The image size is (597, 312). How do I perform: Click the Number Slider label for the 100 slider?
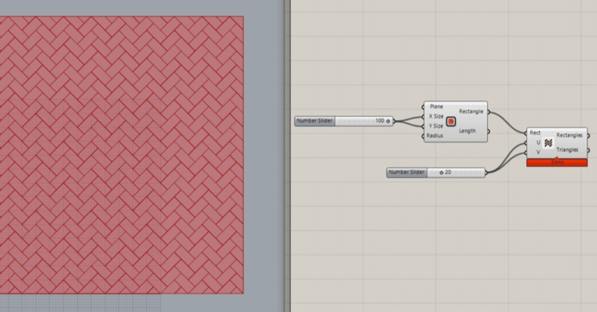[x=314, y=121]
